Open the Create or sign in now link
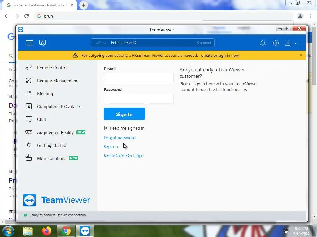This screenshot has height=237, width=317. (220, 56)
